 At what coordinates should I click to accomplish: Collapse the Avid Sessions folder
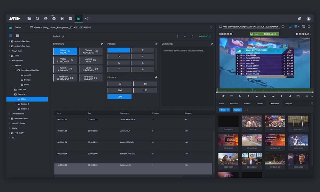10,60
